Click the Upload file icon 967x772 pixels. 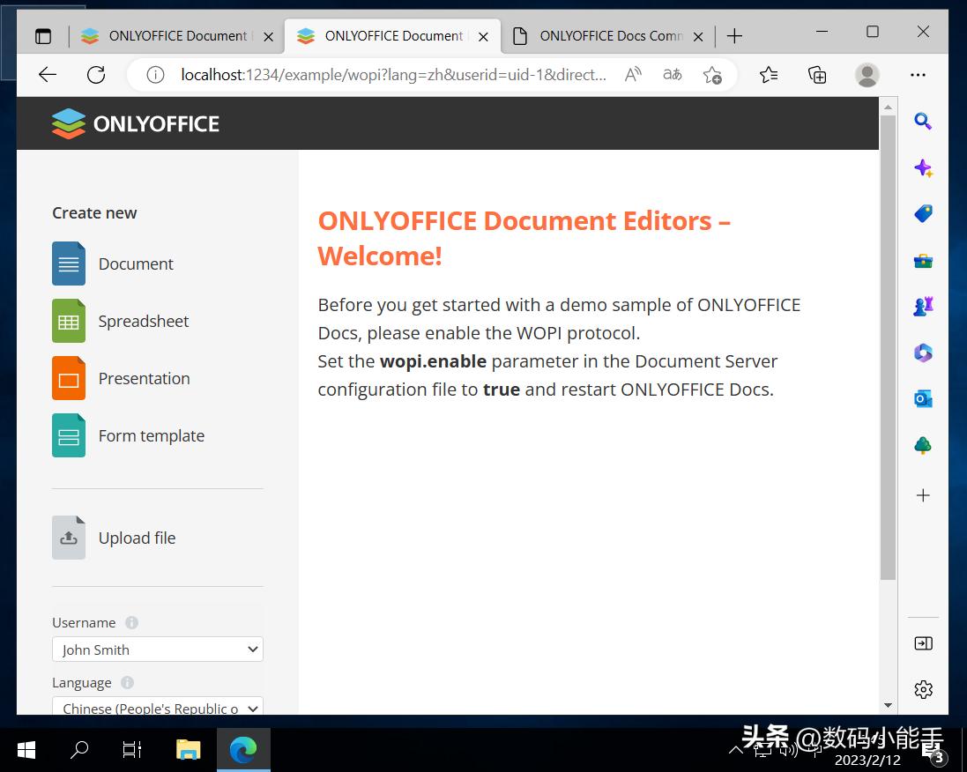pos(69,538)
